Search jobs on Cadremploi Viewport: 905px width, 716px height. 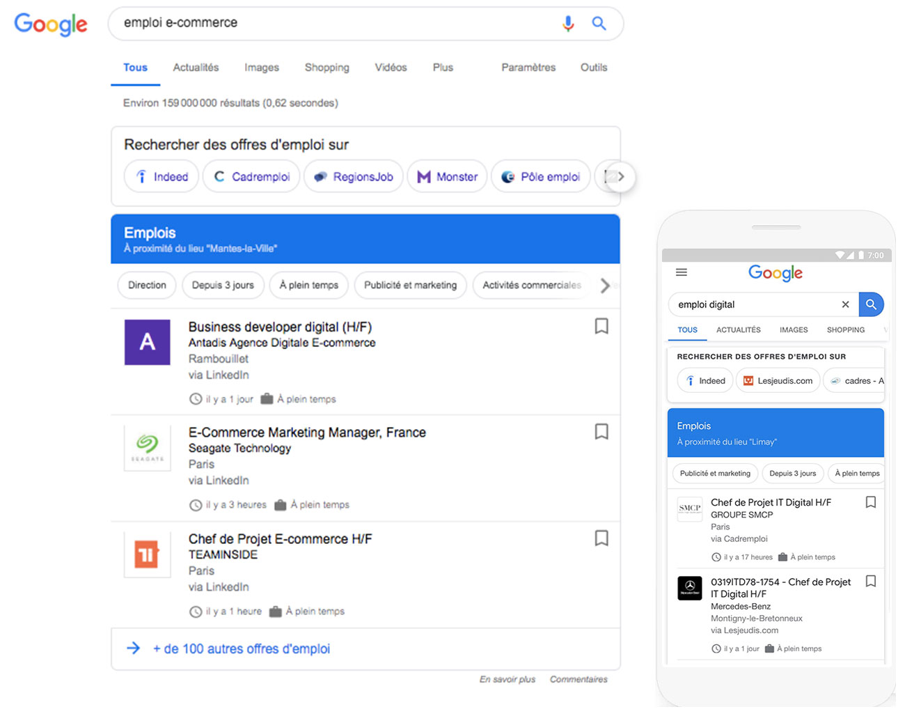[x=251, y=177]
